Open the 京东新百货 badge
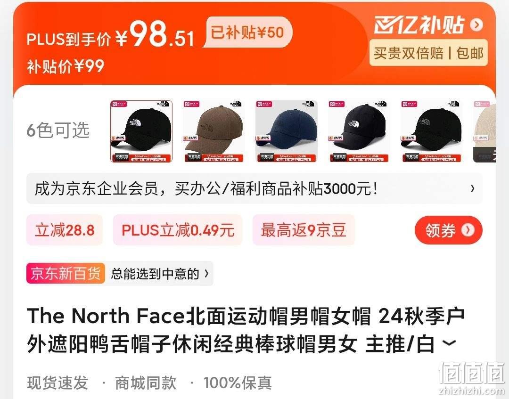 pyautogui.click(x=66, y=274)
